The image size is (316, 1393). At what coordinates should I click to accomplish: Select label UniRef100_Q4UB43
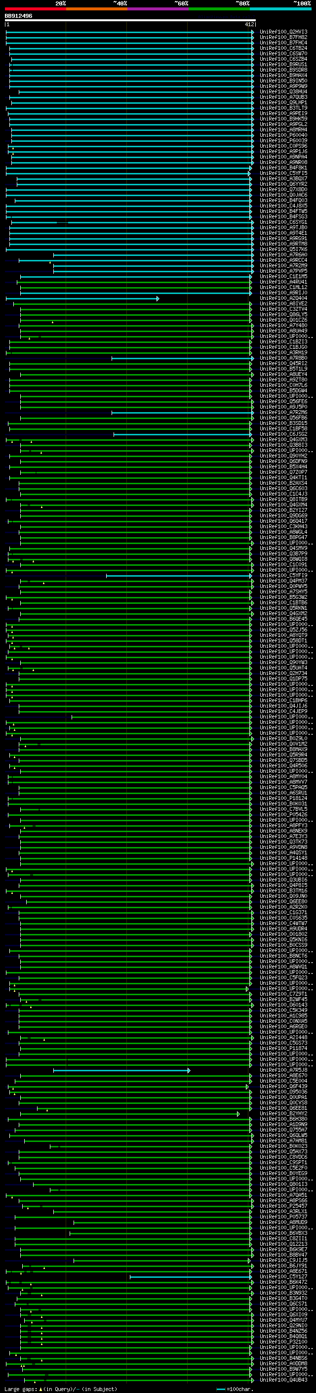[x=283, y=1380]
